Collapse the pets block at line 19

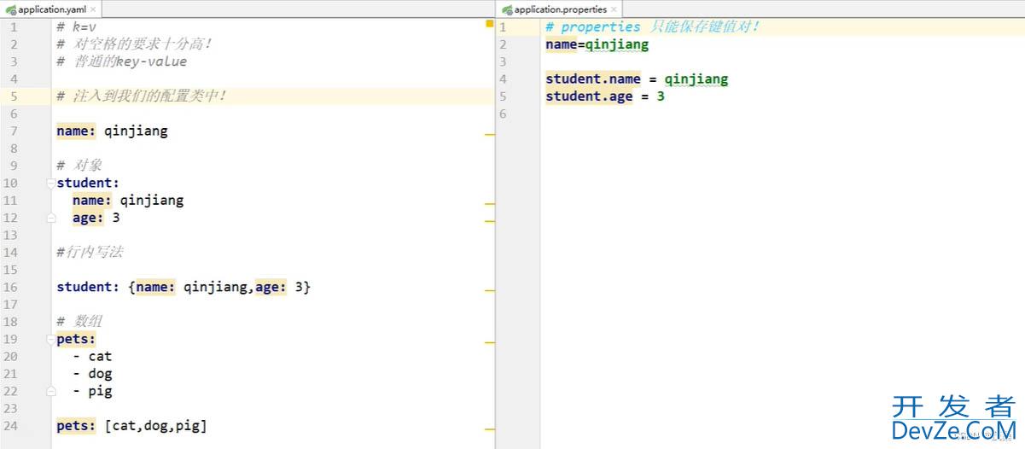coord(51,339)
